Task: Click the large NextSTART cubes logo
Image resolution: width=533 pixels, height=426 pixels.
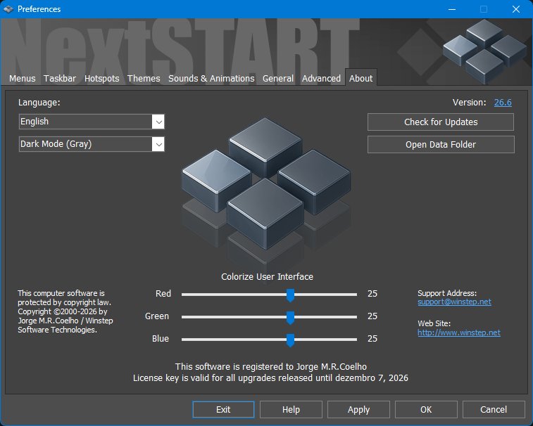Action: tap(266, 185)
